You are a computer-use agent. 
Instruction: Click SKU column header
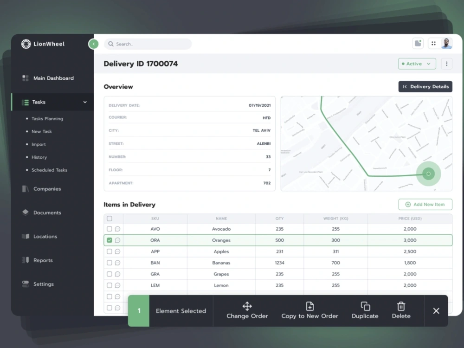click(x=155, y=219)
